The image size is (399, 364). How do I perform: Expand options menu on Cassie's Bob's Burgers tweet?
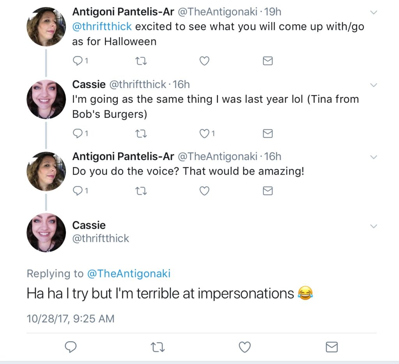tap(374, 85)
